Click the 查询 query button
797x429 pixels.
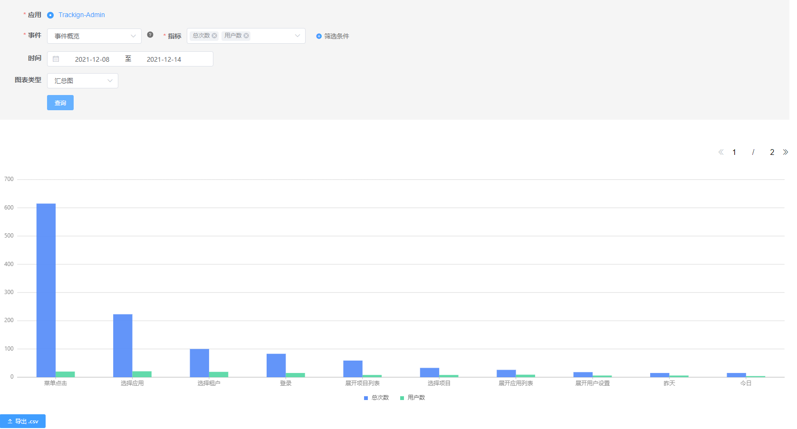point(60,103)
